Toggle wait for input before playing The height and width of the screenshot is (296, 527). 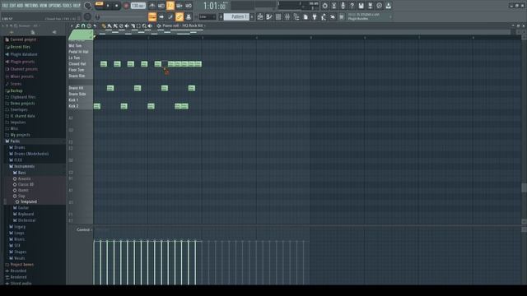161,6
